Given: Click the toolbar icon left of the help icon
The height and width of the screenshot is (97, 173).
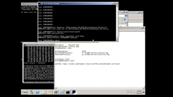Looking at the screenshot, I should point(121,20).
